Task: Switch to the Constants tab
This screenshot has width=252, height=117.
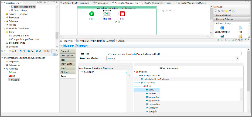Action: click(x=108, y=68)
